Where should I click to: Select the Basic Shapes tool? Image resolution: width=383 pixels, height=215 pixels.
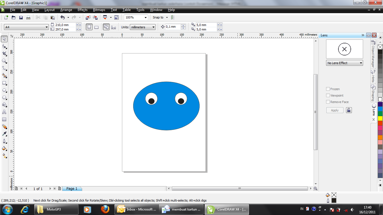[4, 105]
